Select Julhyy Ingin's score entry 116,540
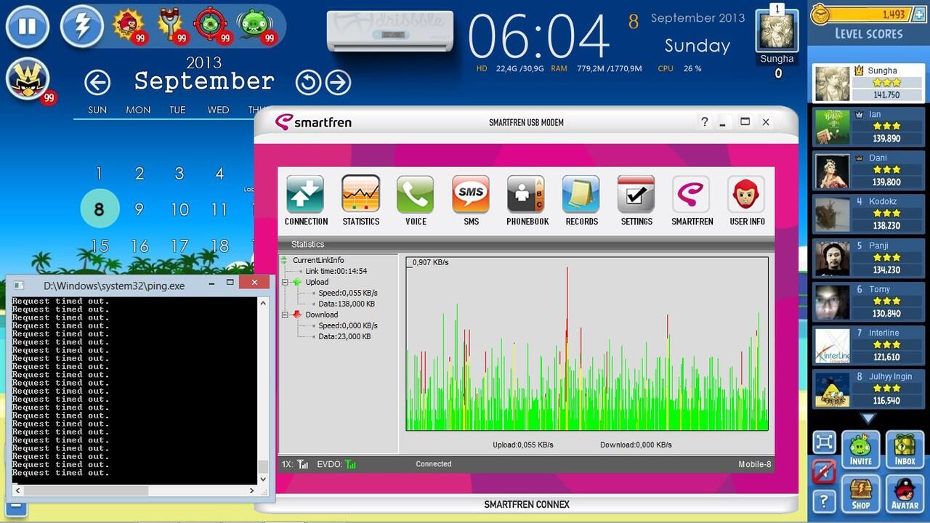Image resolution: width=930 pixels, height=523 pixels. coord(868,389)
